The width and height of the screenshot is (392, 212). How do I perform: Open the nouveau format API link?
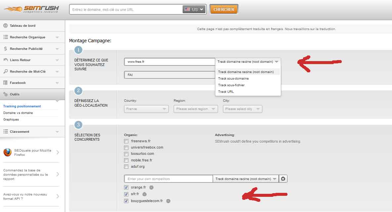click(x=25, y=196)
